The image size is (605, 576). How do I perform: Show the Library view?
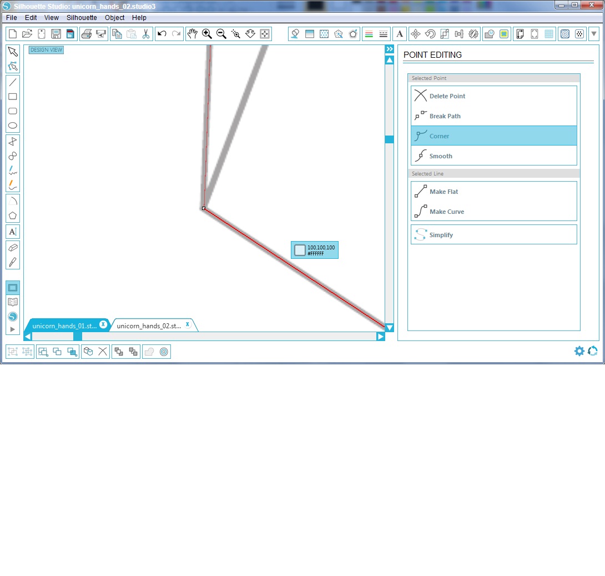(13, 302)
